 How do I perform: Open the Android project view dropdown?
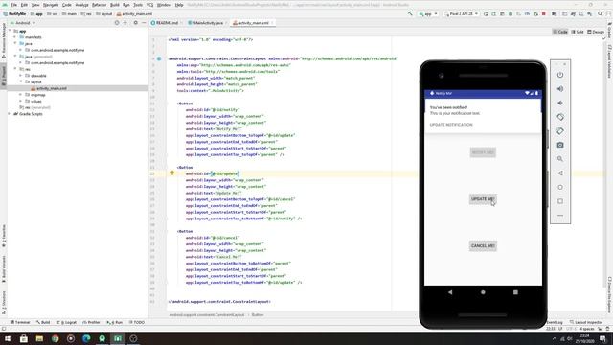(x=24, y=23)
